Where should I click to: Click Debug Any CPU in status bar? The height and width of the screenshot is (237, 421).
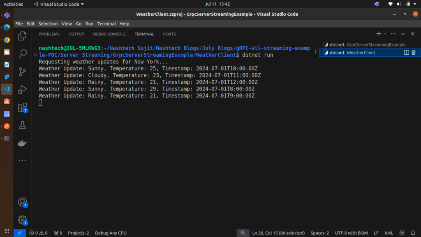[111, 233]
